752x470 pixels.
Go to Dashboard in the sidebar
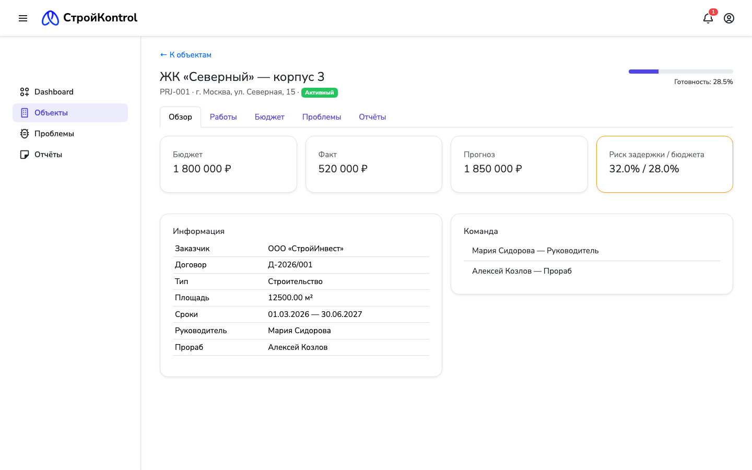tap(70, 92)
